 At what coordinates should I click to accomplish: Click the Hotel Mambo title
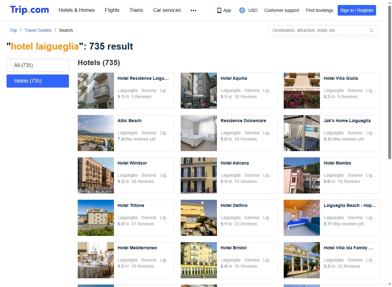(x=337, y=163)
